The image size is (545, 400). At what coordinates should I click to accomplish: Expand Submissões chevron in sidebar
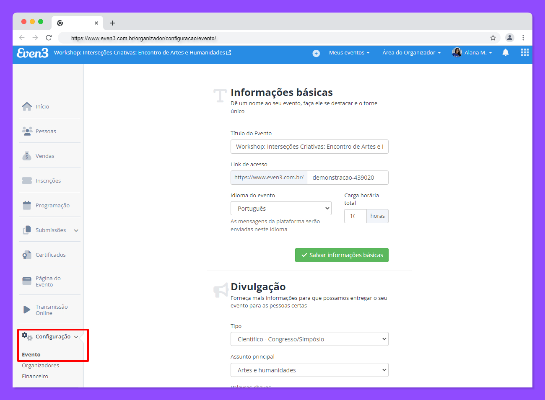[76, 230]
